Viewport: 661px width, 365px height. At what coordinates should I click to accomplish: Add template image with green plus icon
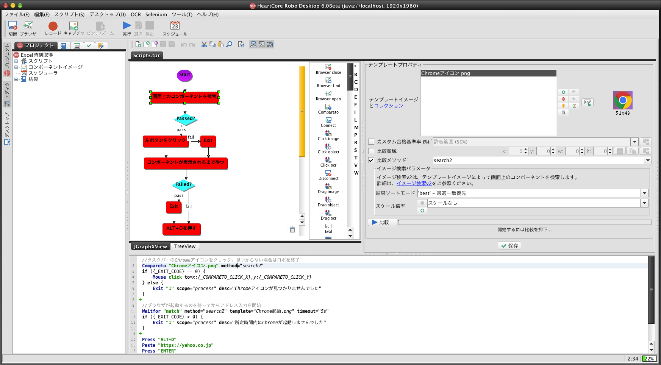563,92
